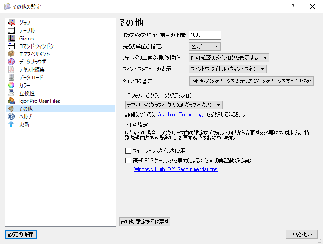The height and width of the screenshot is (244, 323).
Task: Click the グラフ (Graph) category icon
Action: tap(11, 23)
